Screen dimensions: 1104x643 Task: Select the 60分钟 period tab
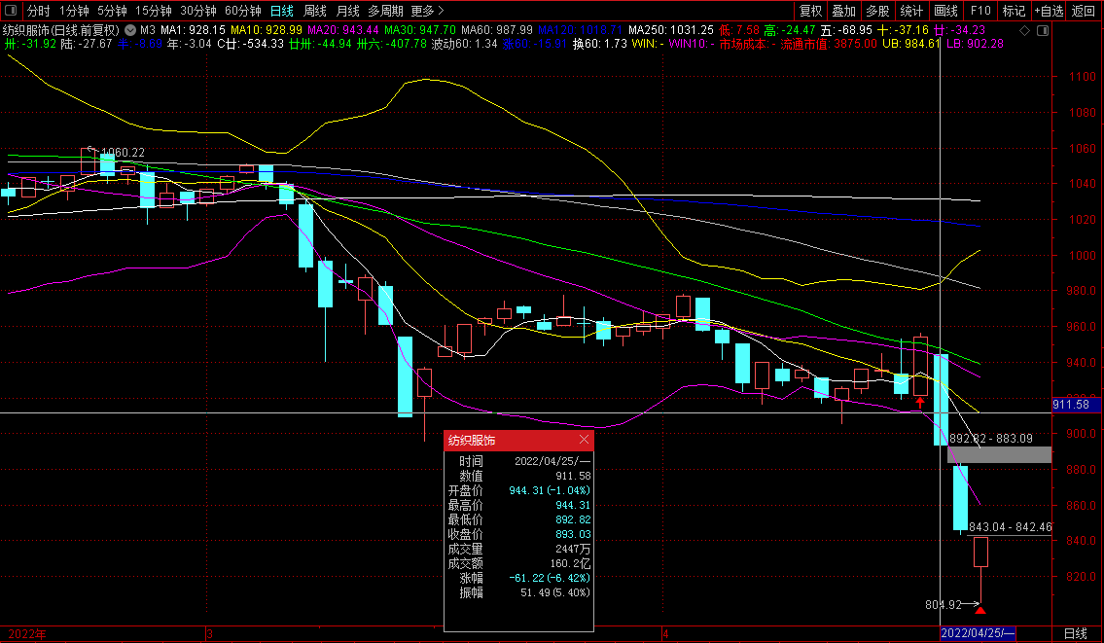tap(242, 11)
